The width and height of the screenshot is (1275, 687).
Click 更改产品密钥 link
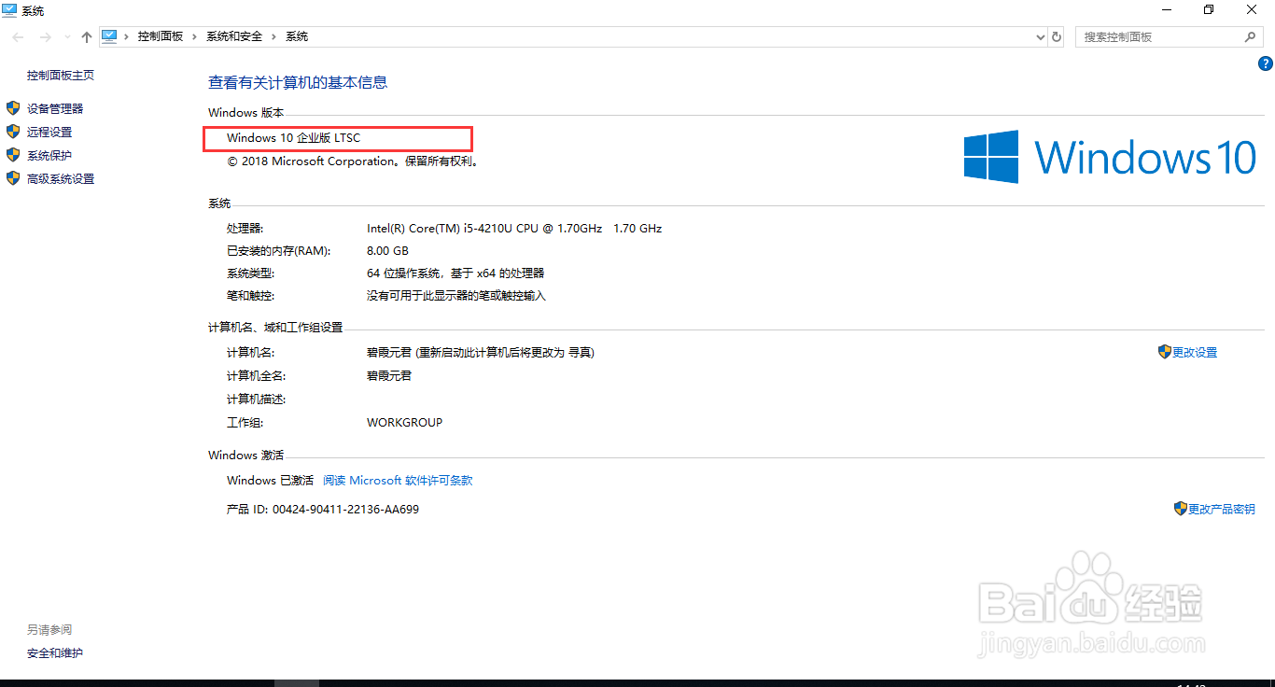[x=1221, y=510]
